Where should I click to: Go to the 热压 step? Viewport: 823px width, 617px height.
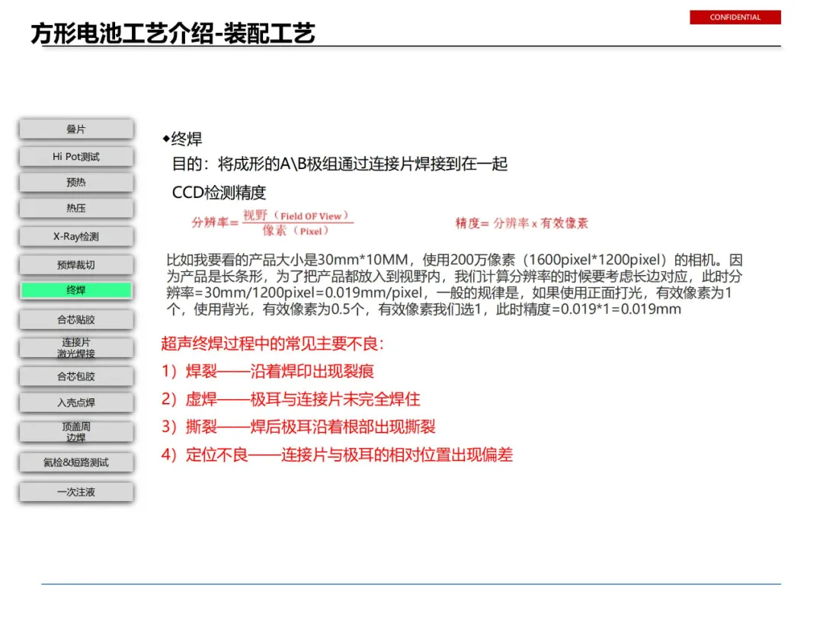(76, 208)
